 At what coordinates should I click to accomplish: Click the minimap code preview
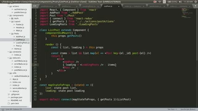pos(187,13)
